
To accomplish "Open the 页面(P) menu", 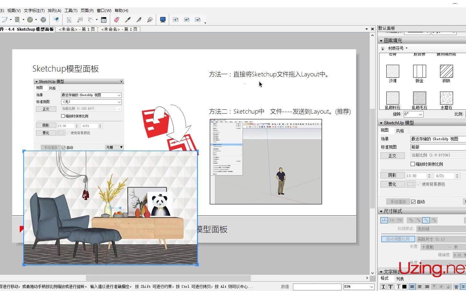I will point(87,11).
